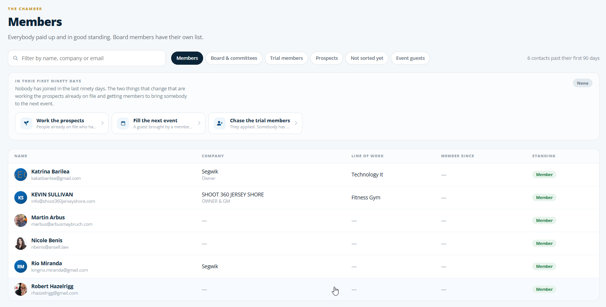Click the Member badge for Nicole Benis

tap(544, 243)
